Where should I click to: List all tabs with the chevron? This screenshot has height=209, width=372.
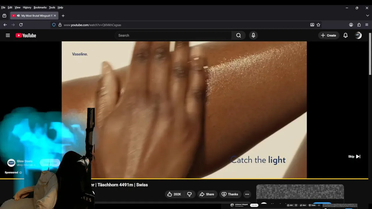pyautogui.click(x=367, y=16)
